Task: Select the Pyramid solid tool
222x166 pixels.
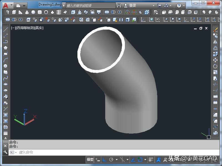Action: coord(52,12)
